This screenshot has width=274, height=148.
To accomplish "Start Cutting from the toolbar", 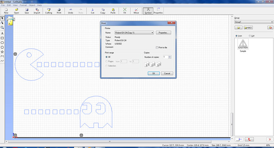I will (49, 11).
